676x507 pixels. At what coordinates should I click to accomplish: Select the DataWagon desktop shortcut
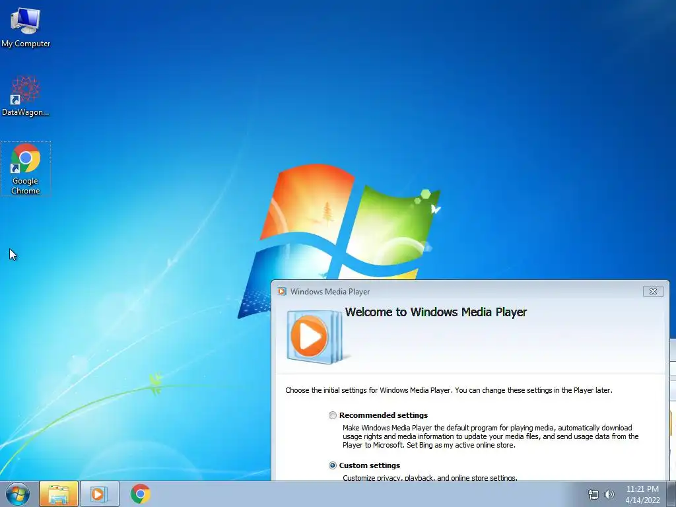point(26,96)
